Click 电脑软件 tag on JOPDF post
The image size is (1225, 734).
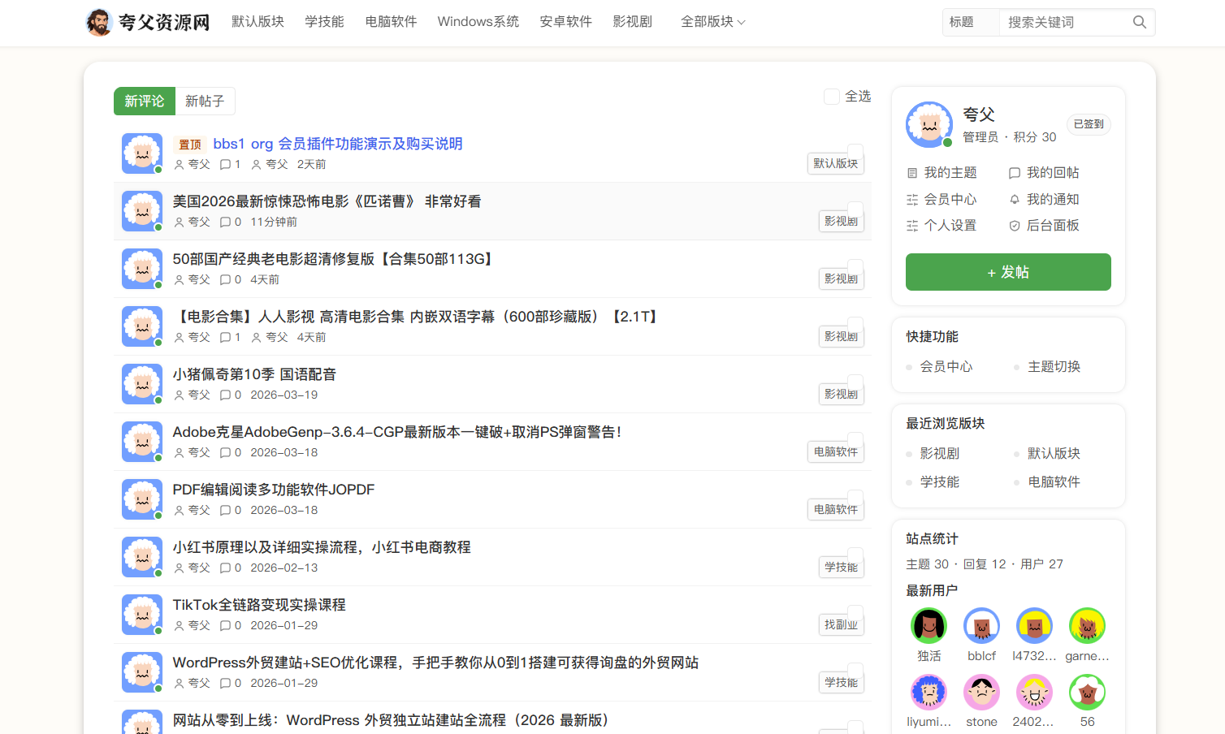[x=835, y=509]
